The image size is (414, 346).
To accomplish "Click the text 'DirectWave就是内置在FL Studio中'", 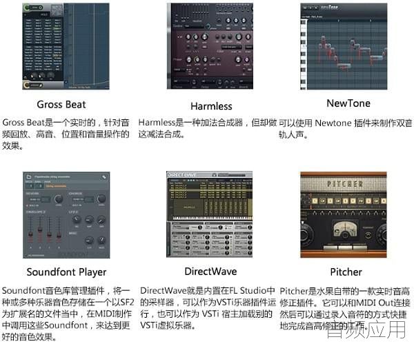I will point(208,291).
